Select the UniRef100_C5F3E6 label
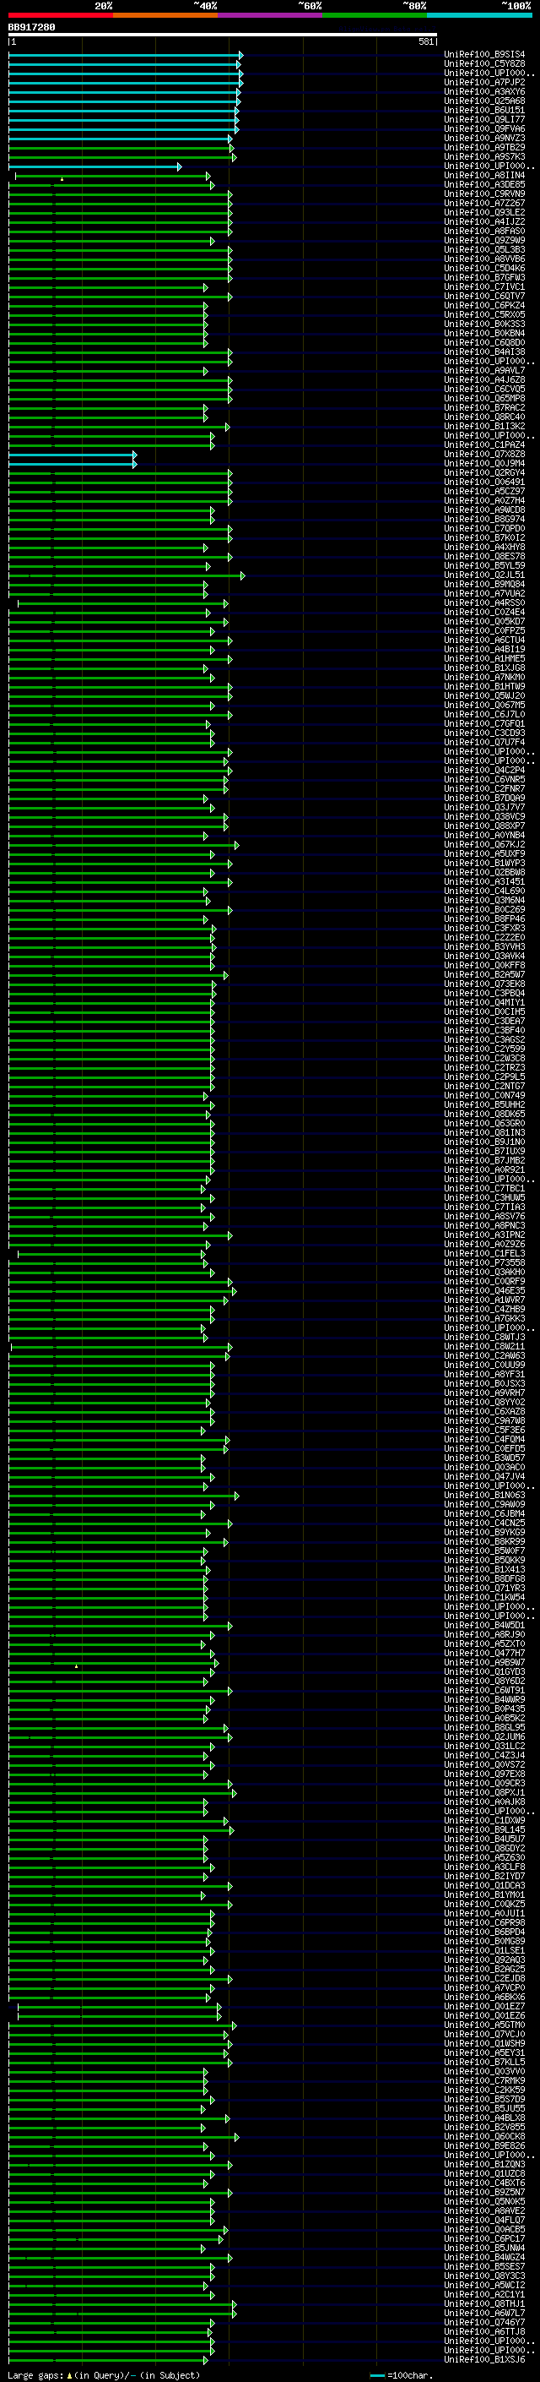 click(x=484, y=1431)
